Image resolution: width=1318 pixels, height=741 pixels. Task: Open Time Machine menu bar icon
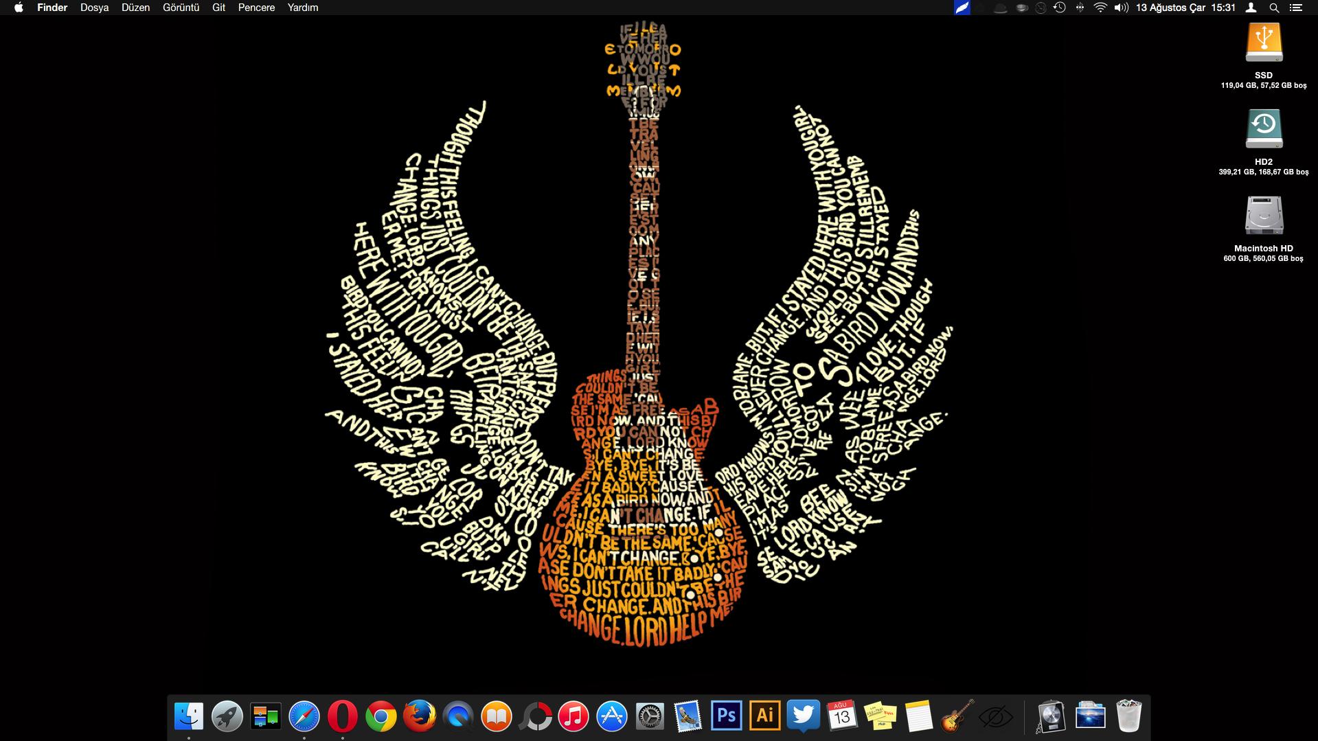(1060, 8)
